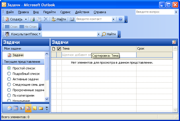Image resolution: width=180 pixels, height=121 pixels.
Task: Expand the Создать dropdown arrow
Action: pos(26,19)
